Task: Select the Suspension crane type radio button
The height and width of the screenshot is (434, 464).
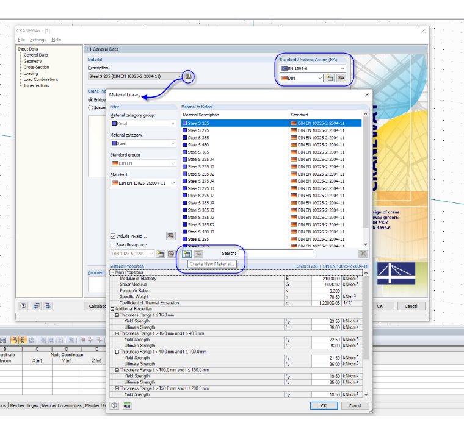Action: tap(91, 107)
